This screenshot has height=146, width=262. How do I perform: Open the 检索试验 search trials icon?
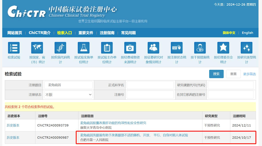pyautogui.click(x=14, y=48)
